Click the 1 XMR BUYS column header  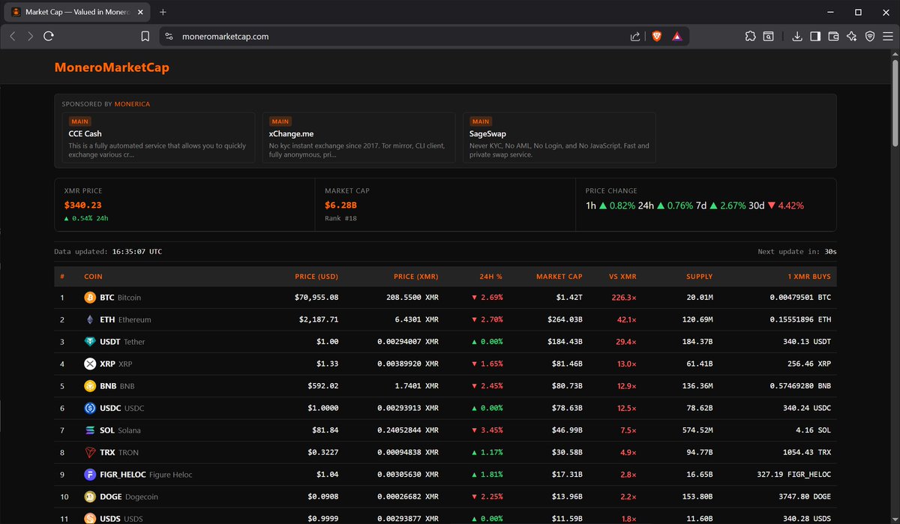point(808,277)
